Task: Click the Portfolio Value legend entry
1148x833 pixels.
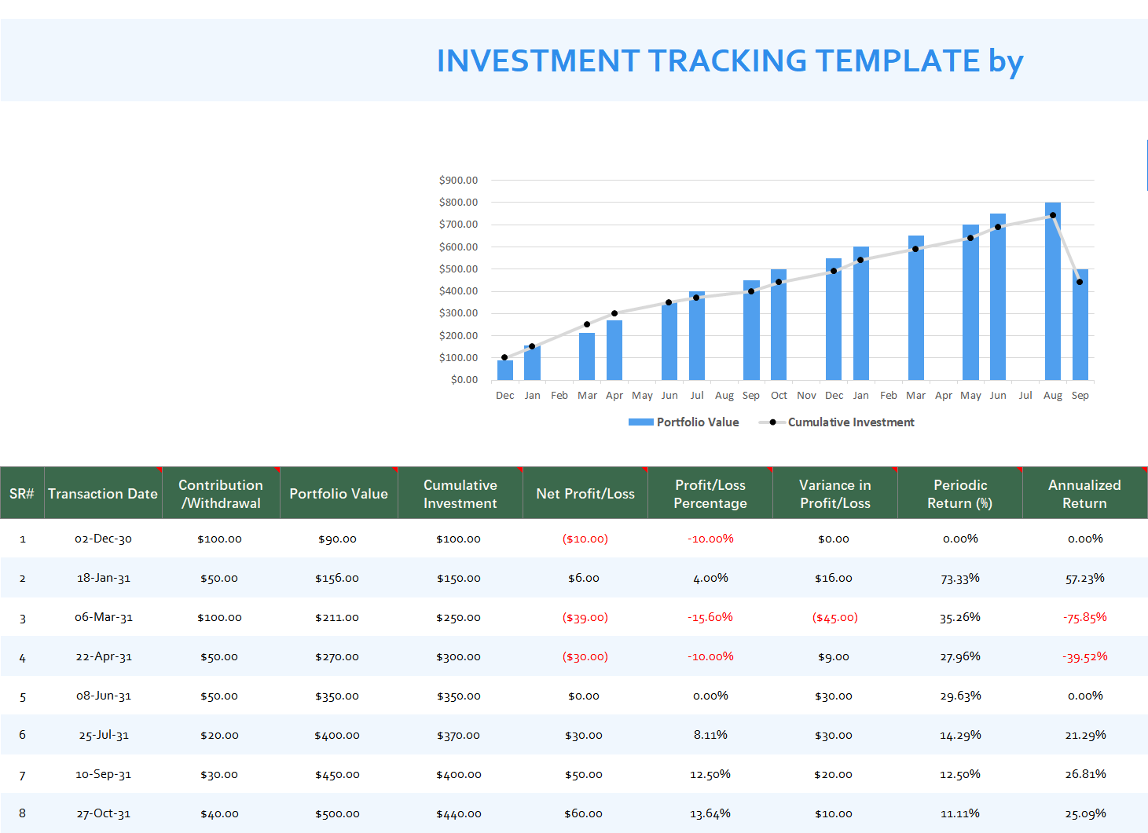Action: tap(684, 422)
